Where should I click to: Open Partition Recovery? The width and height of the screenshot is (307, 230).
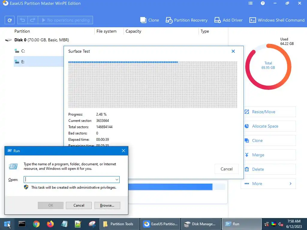(x=186, y=20)
